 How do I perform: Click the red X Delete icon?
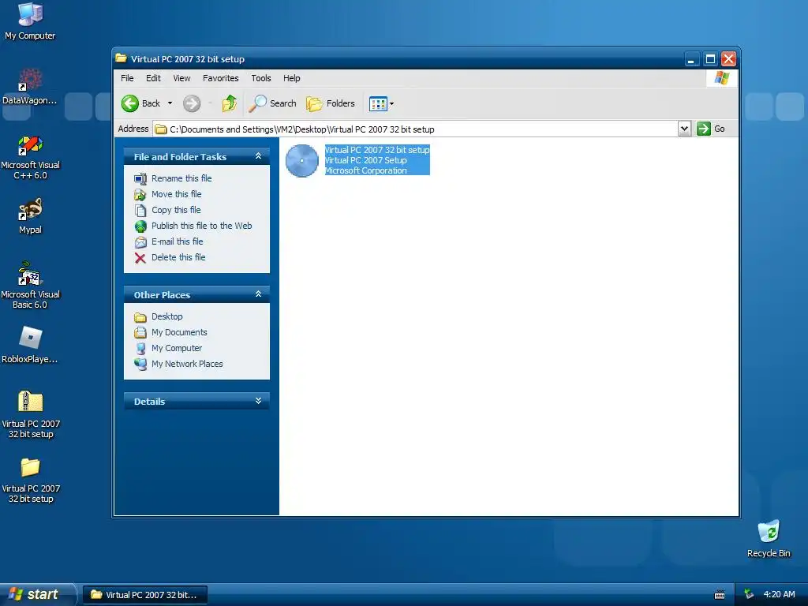pos(140,258)
